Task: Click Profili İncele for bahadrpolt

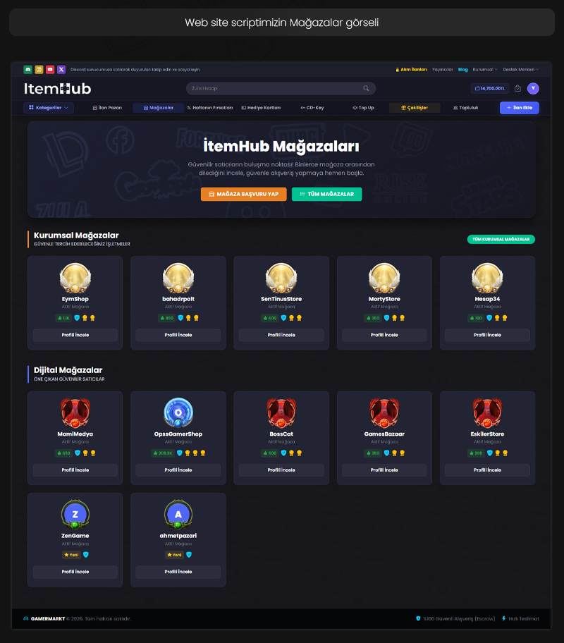Action: click(x=178, y=335)
